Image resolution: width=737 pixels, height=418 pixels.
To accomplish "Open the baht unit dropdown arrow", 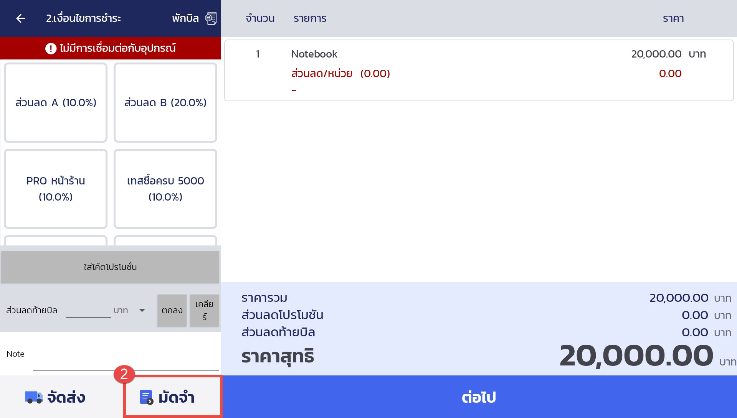I will (142, 310).
